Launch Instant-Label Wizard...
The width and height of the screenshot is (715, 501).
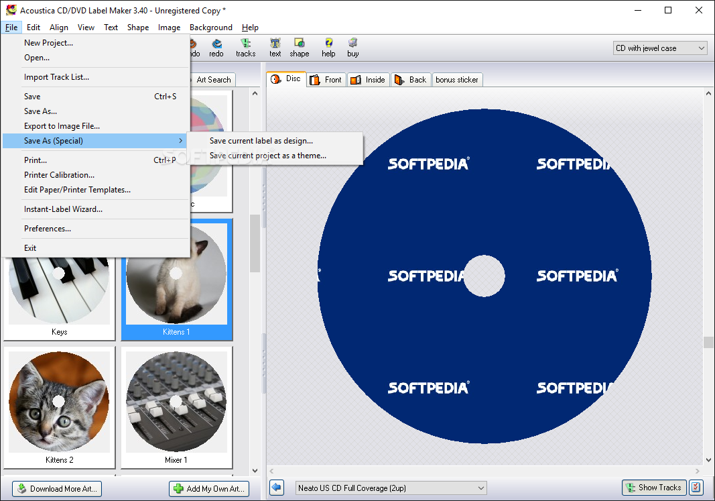(x=64, y=209)
